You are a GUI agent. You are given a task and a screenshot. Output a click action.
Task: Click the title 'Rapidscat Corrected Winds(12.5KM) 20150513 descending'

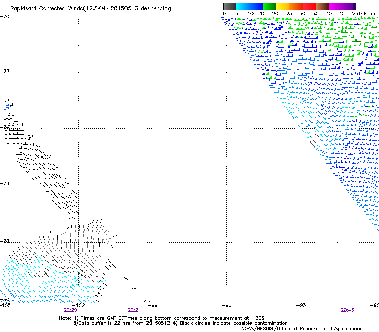pos(91,9)
